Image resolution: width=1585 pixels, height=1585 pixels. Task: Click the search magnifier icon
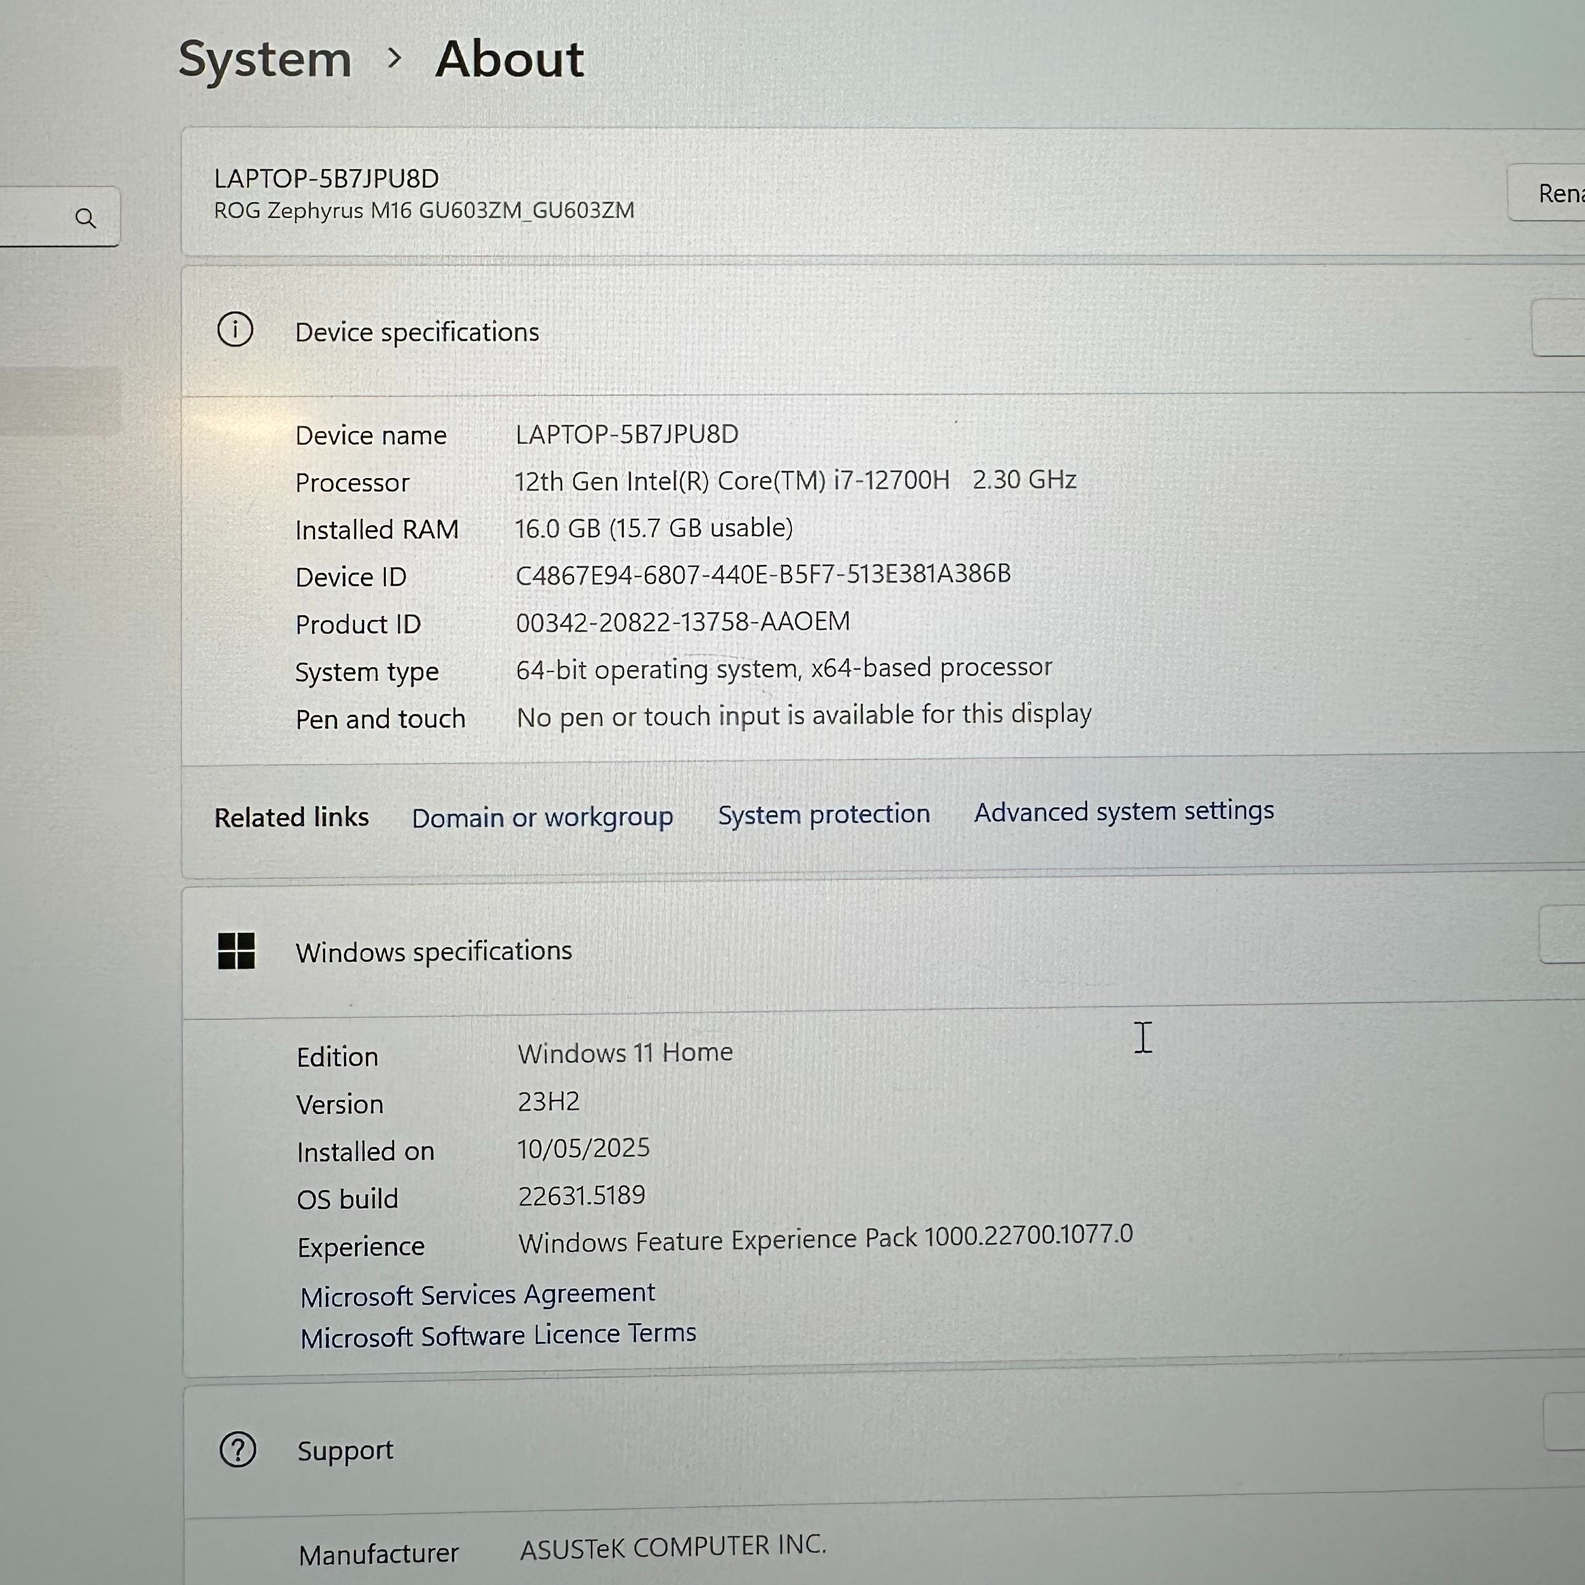pos(85,218)
